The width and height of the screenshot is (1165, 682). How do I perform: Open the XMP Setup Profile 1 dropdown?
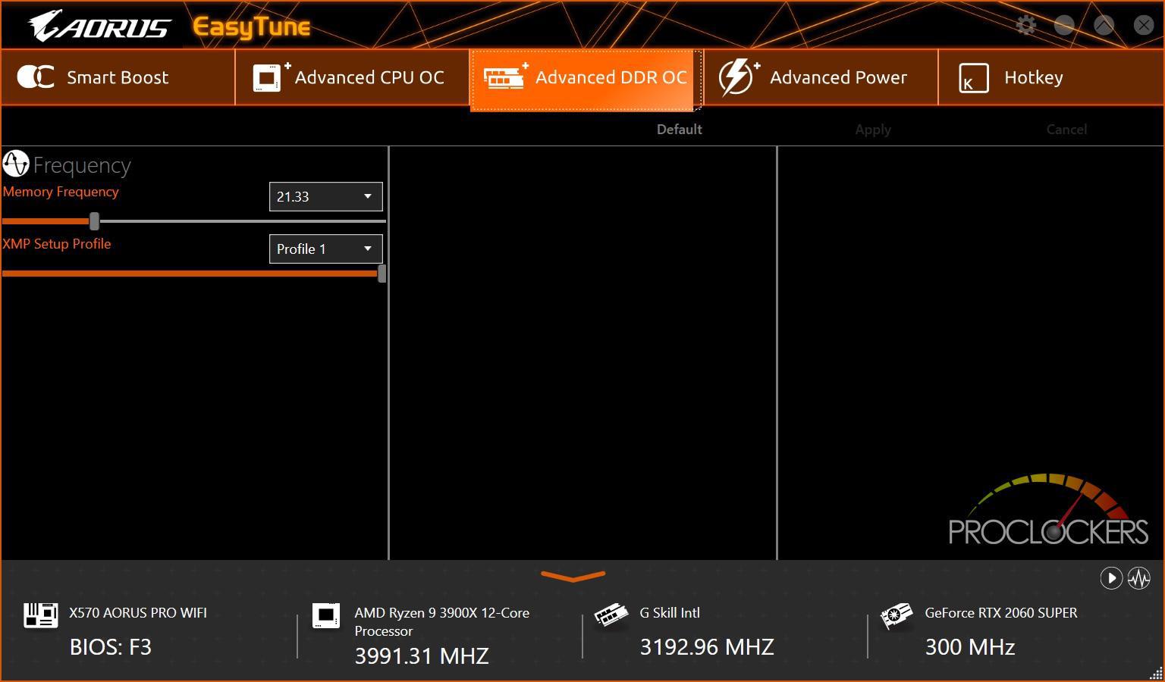pyautogui.click(x=325, y=249)
